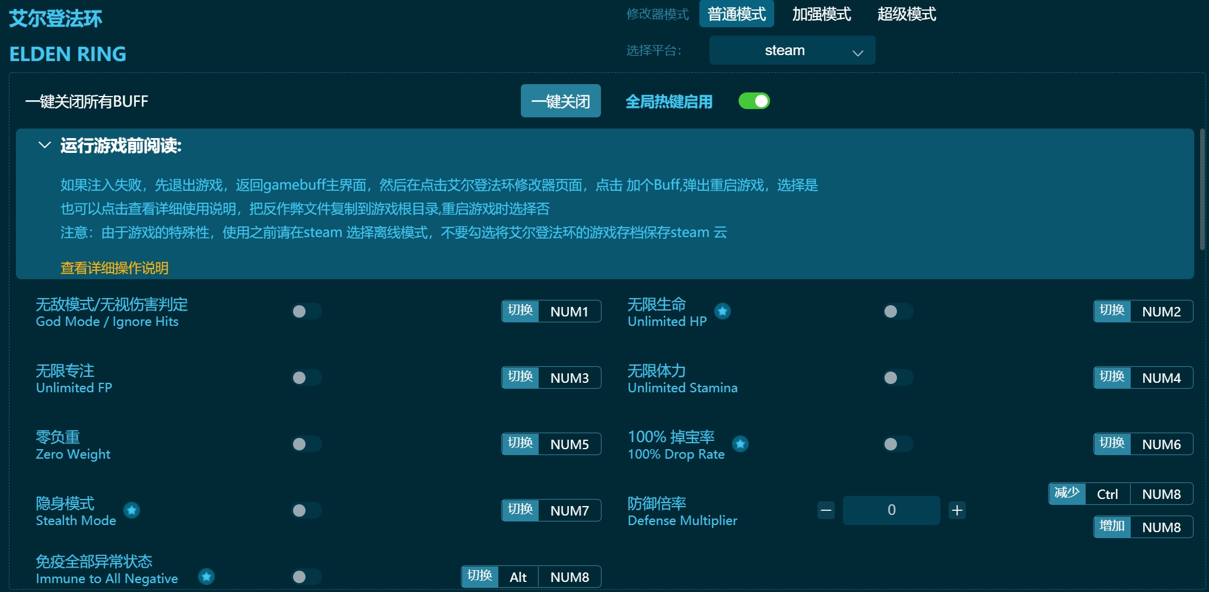Click NUM7 hotkey key field
The width and height of the screenshot is (1209, 592).
(x=569, y=511)
